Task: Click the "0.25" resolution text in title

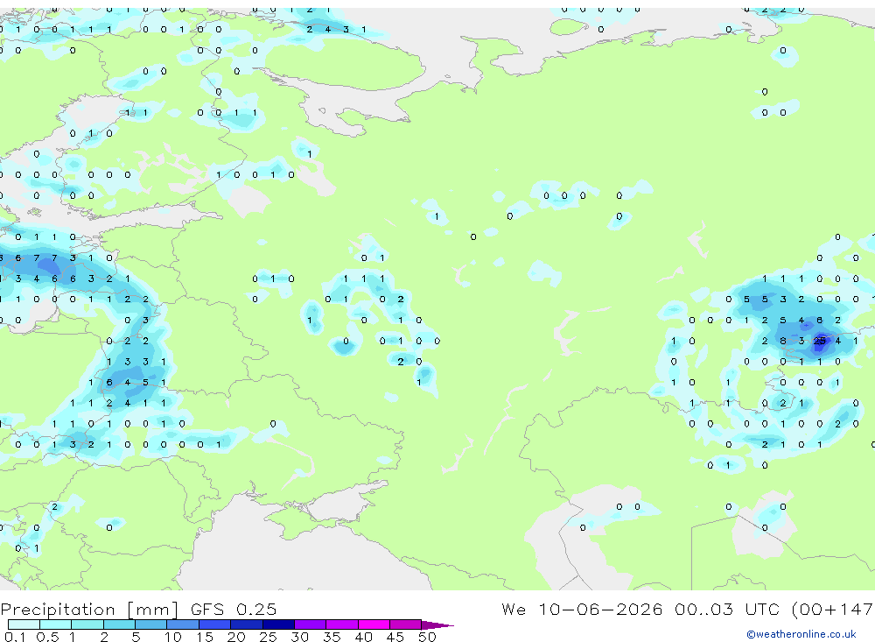Action: 256,609
